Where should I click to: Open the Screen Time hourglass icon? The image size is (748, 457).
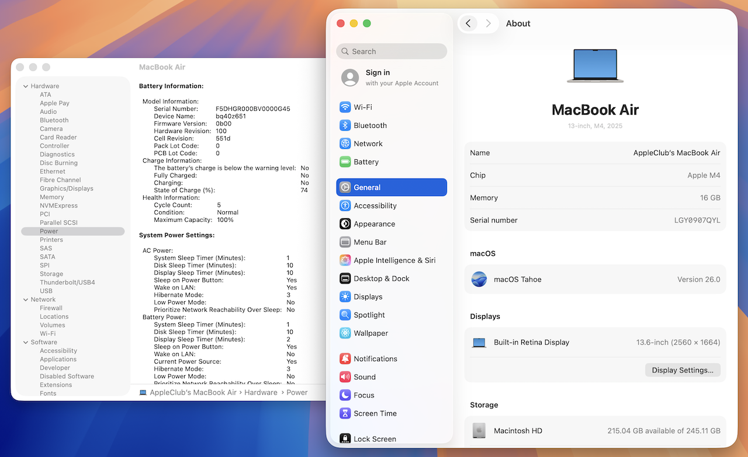coord(345,413)
